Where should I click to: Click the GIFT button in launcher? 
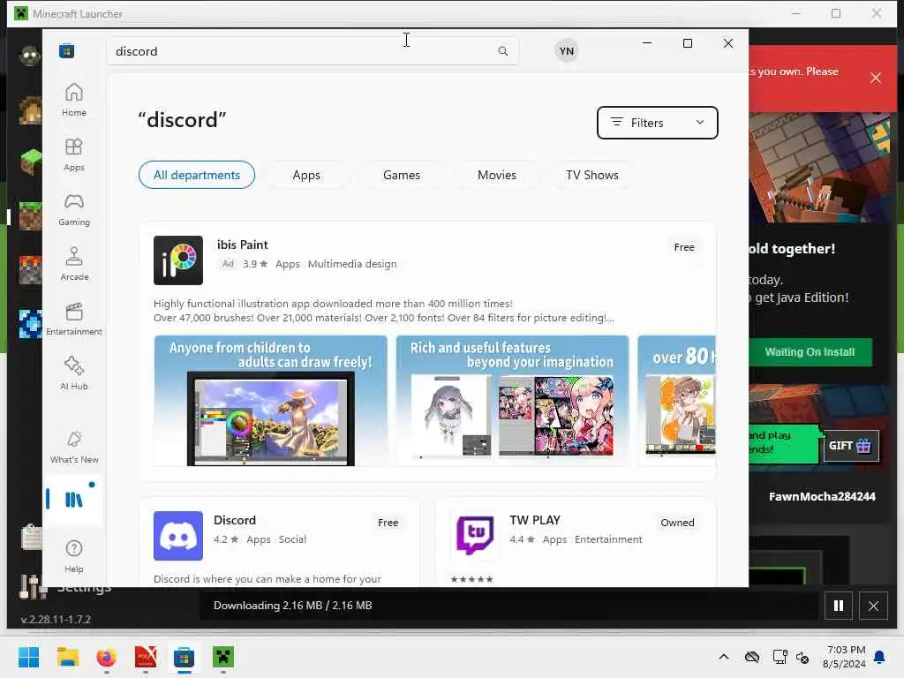(850, 446)
